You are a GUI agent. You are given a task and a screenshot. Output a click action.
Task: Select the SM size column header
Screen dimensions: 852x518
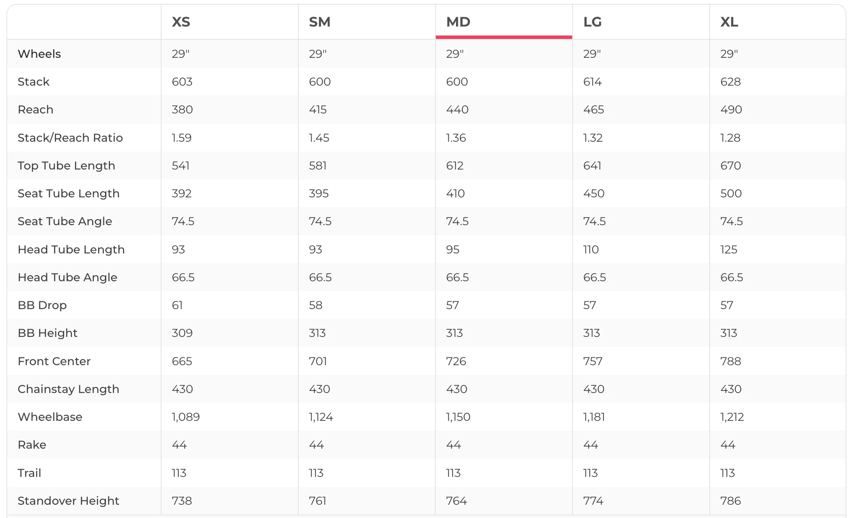point(320,22)
